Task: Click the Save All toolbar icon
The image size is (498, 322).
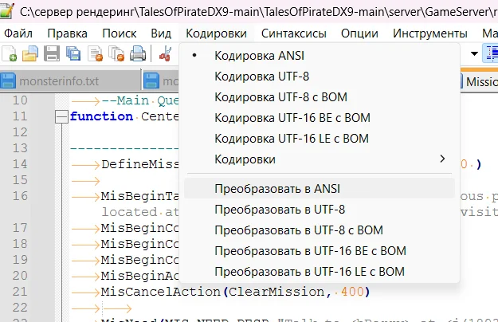Action: 73,54
